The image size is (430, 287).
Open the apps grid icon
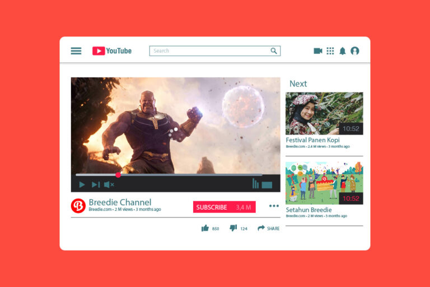coord(330,51)
